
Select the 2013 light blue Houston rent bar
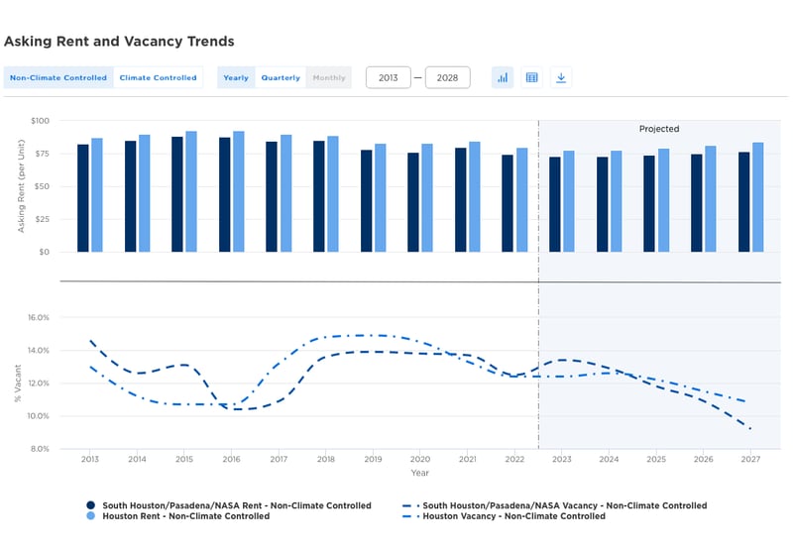point(97,195)
